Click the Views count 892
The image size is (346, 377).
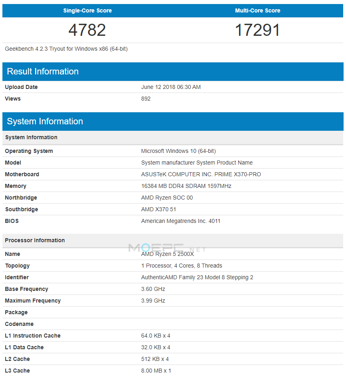pyautogui.click(x=146, y=99)
